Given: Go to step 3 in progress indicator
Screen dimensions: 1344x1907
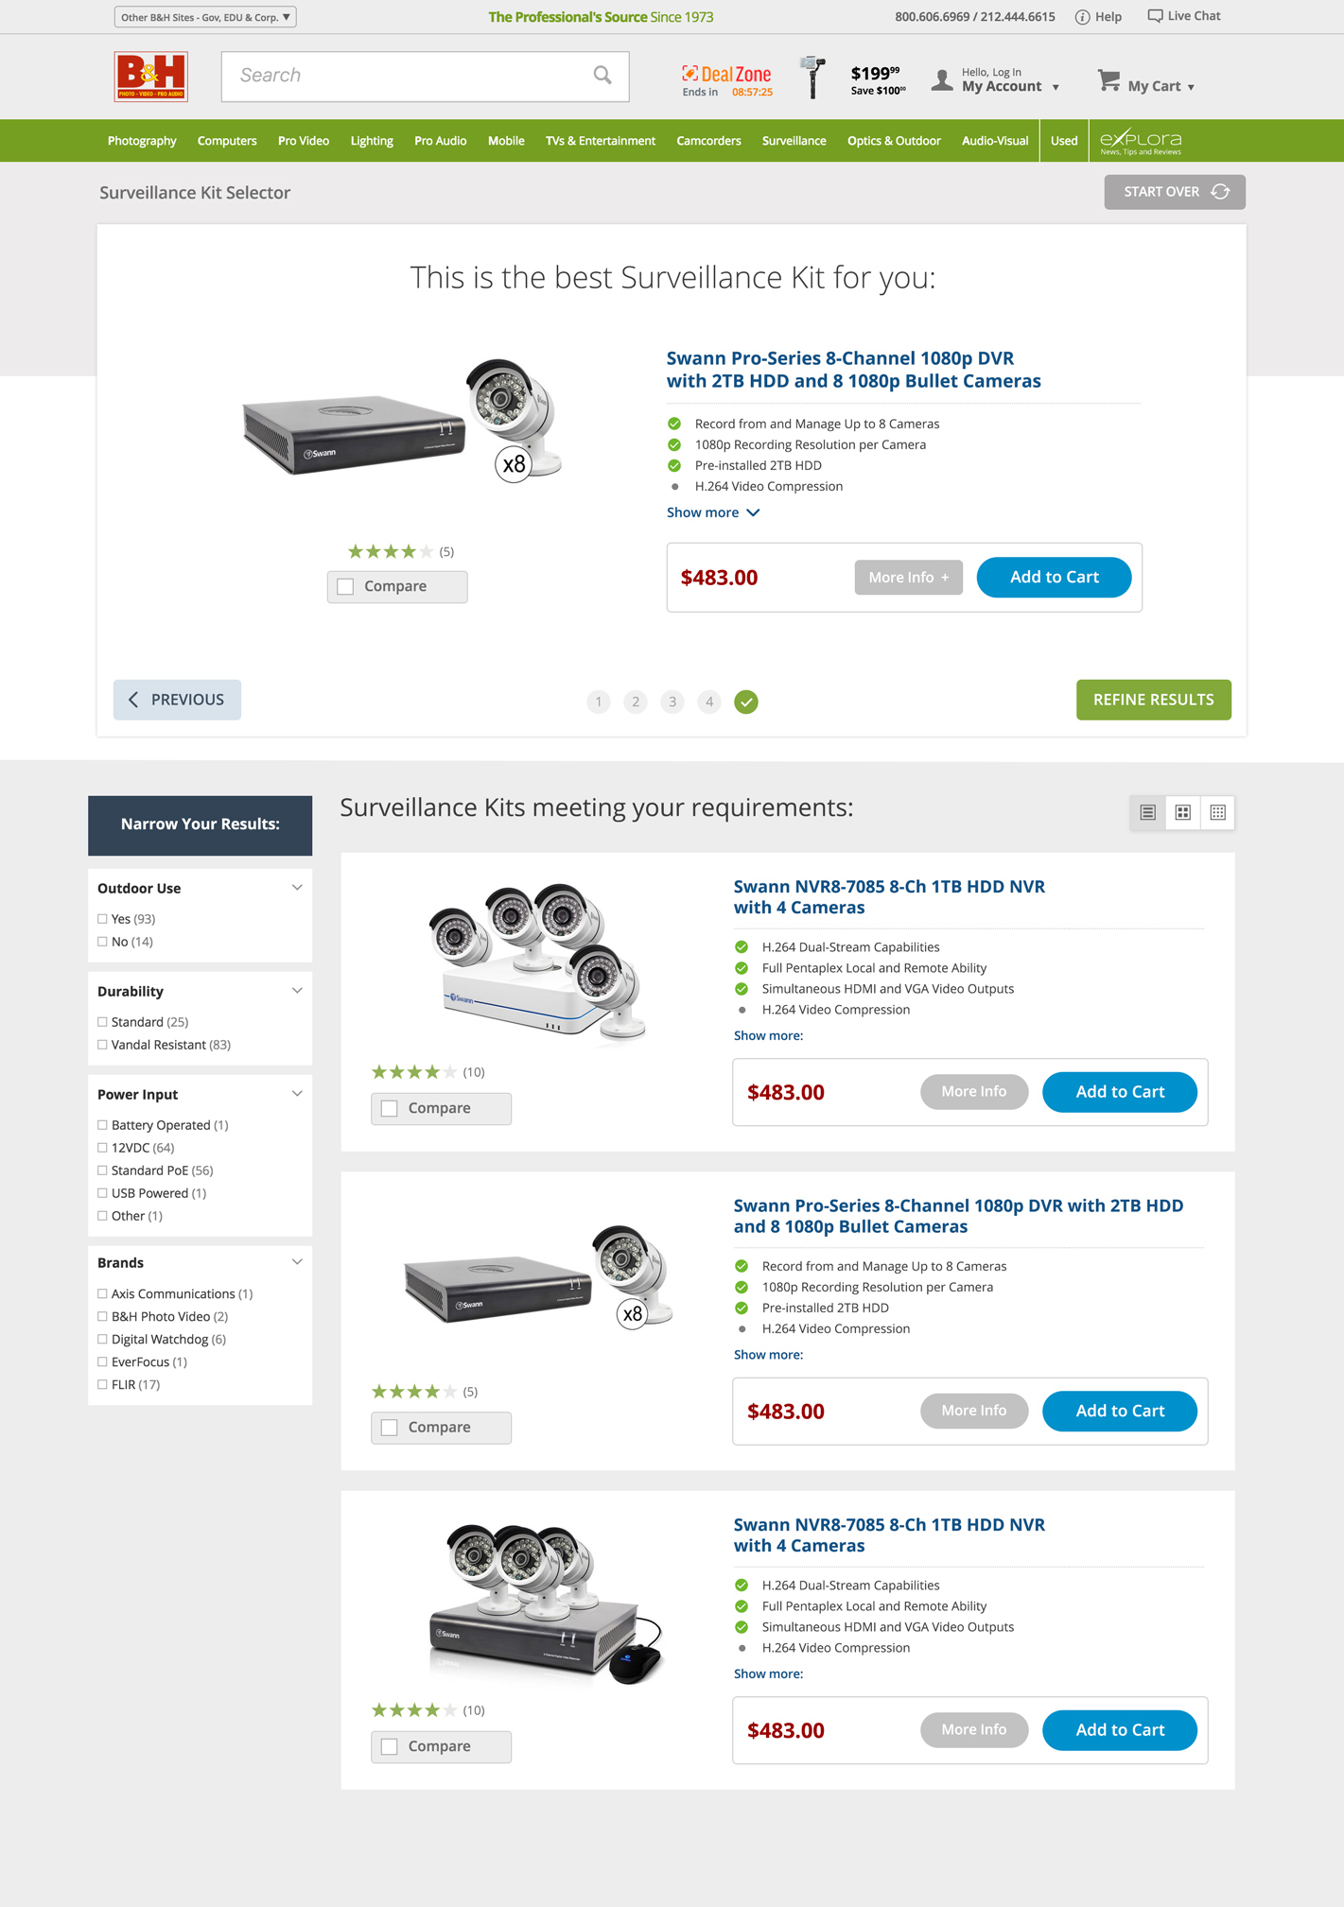Looking at the screenshot, I should pyautogui.click(x=672, y=702).
